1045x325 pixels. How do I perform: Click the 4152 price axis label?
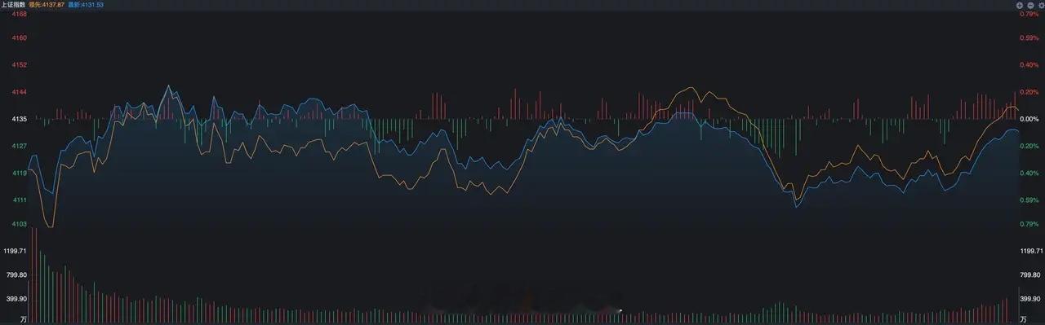[20, 64]
